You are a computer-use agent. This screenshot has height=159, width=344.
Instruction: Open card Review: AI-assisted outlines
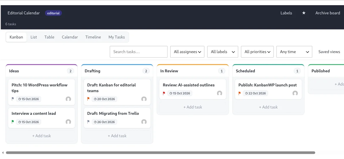point(192,89)
